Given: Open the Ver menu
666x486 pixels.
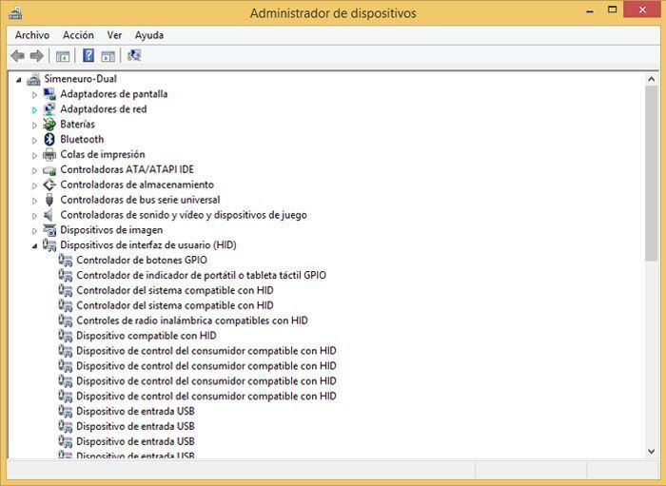Looking at the screenshot, I should coord(114,35).
